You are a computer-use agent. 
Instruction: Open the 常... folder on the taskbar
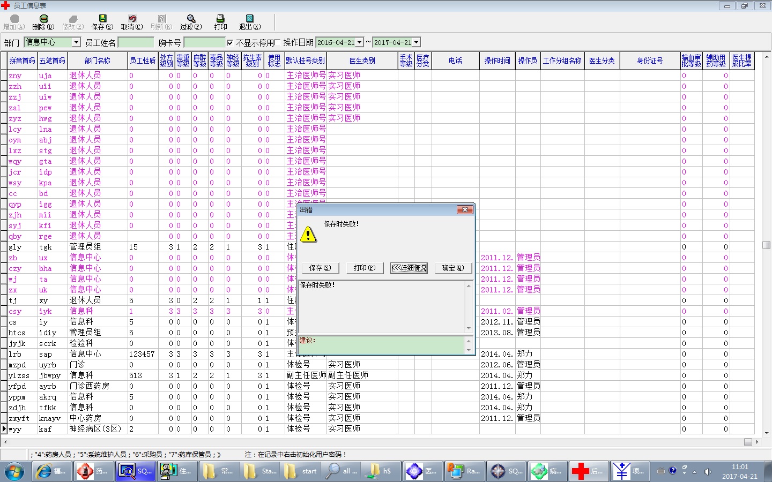click(218, 471)
